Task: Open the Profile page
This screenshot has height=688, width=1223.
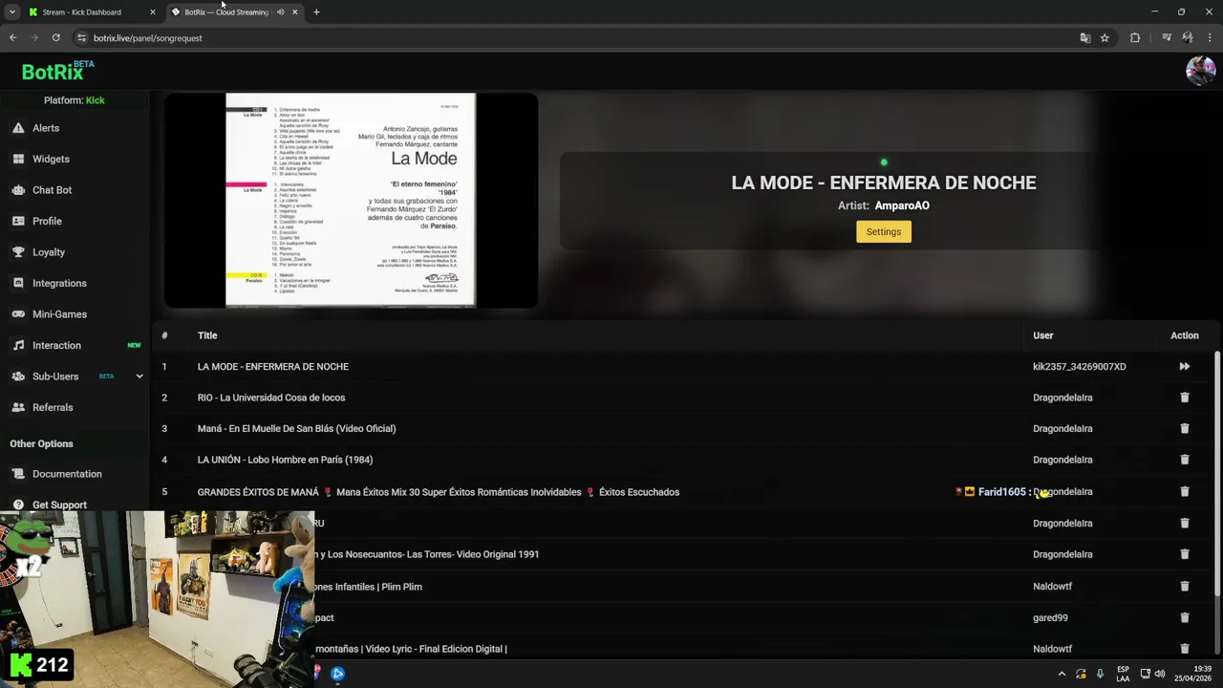Action: [47, 221]
